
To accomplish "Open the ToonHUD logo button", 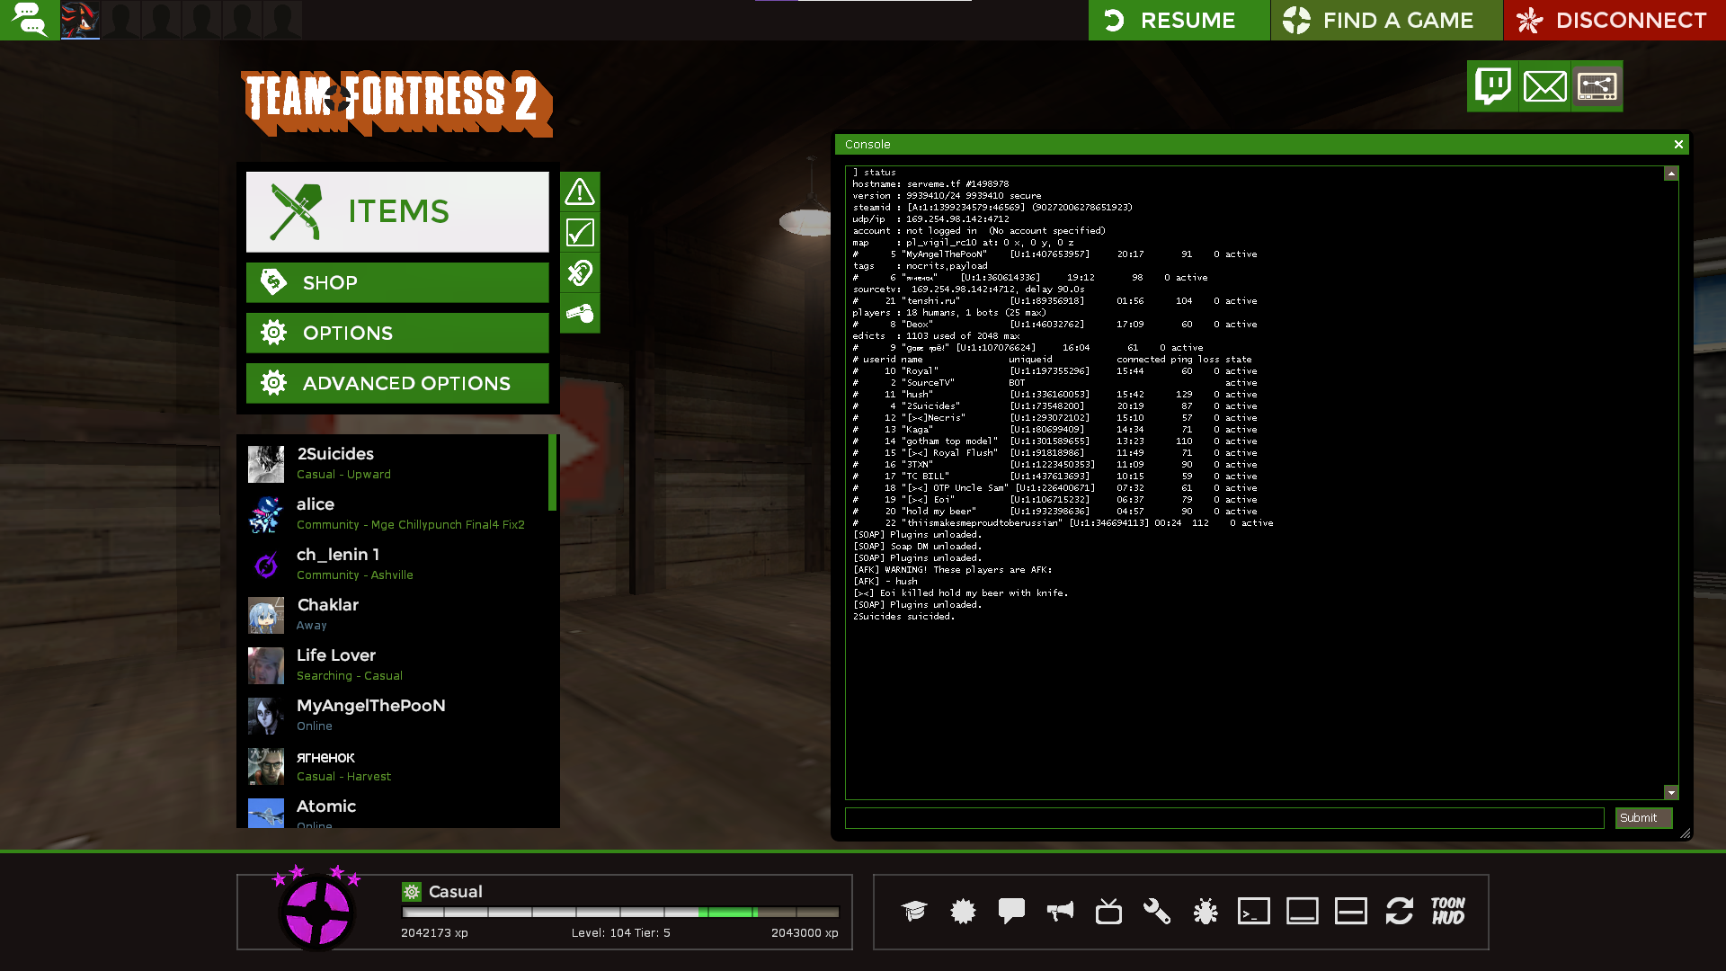I will [1448, 911].
